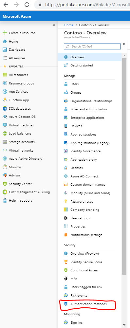
Task: Click the Identity Governance icon
Action: coord(66,151)
